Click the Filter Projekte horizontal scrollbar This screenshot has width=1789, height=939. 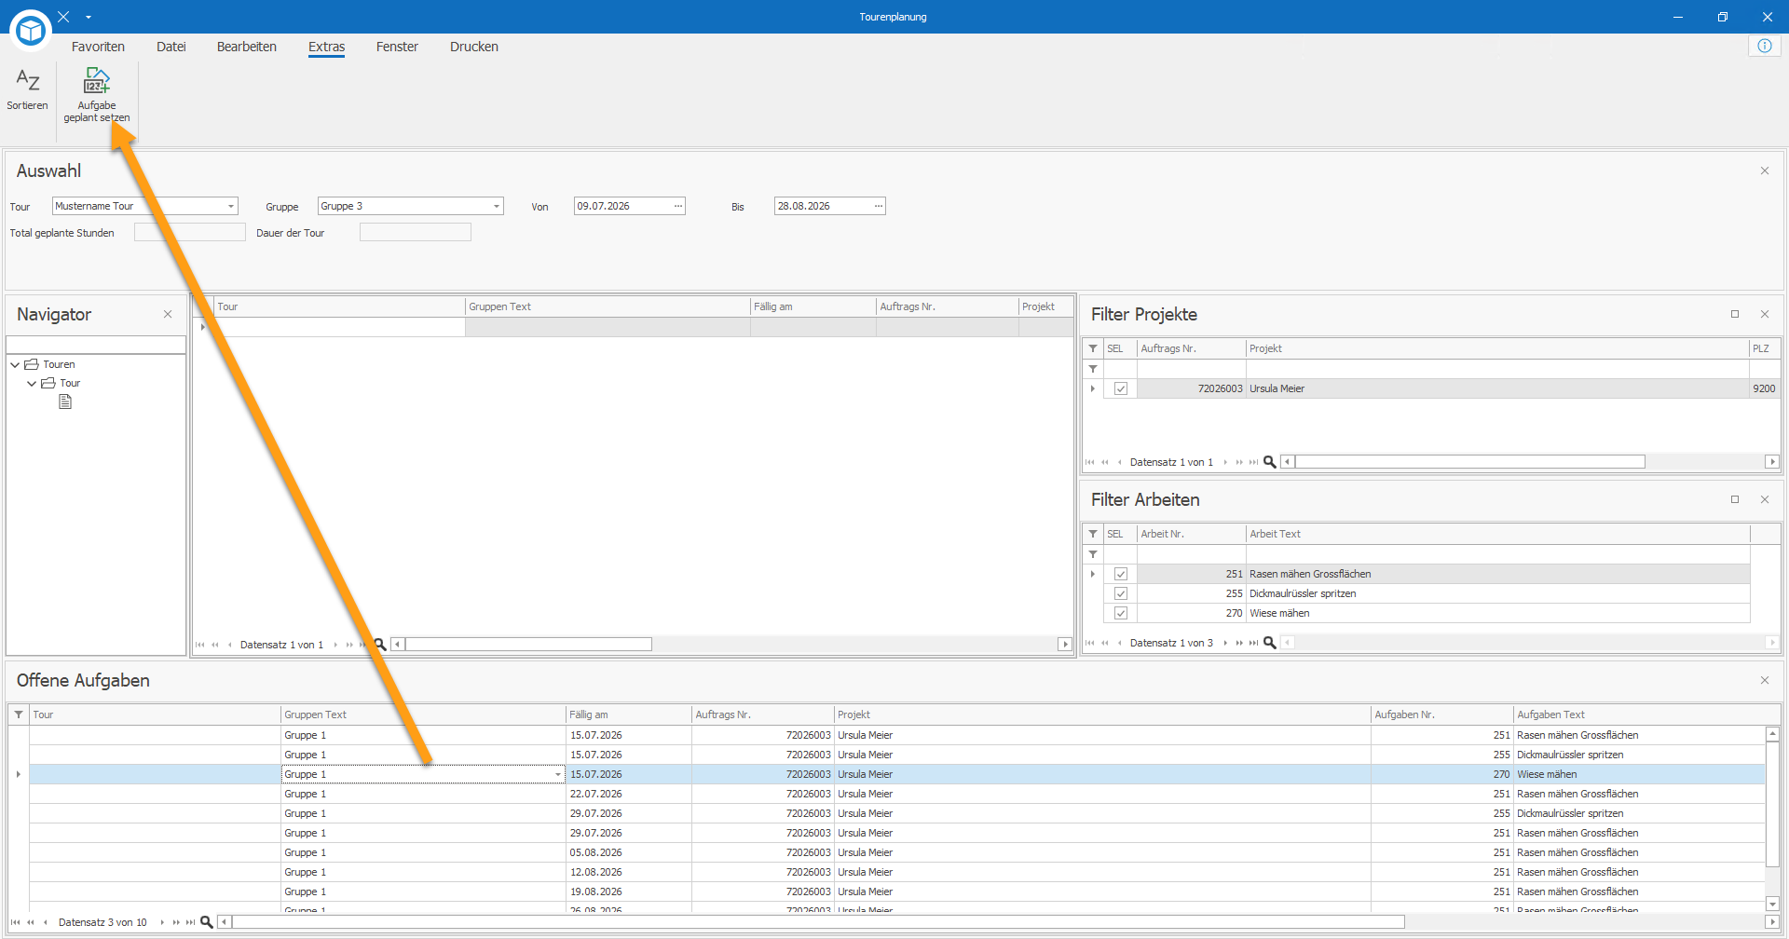[1469, 462]
